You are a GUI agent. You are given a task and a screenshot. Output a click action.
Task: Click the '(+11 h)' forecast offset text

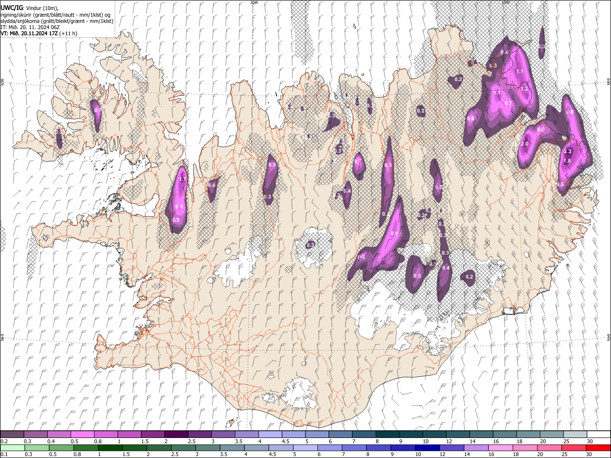tap(69, 33)
